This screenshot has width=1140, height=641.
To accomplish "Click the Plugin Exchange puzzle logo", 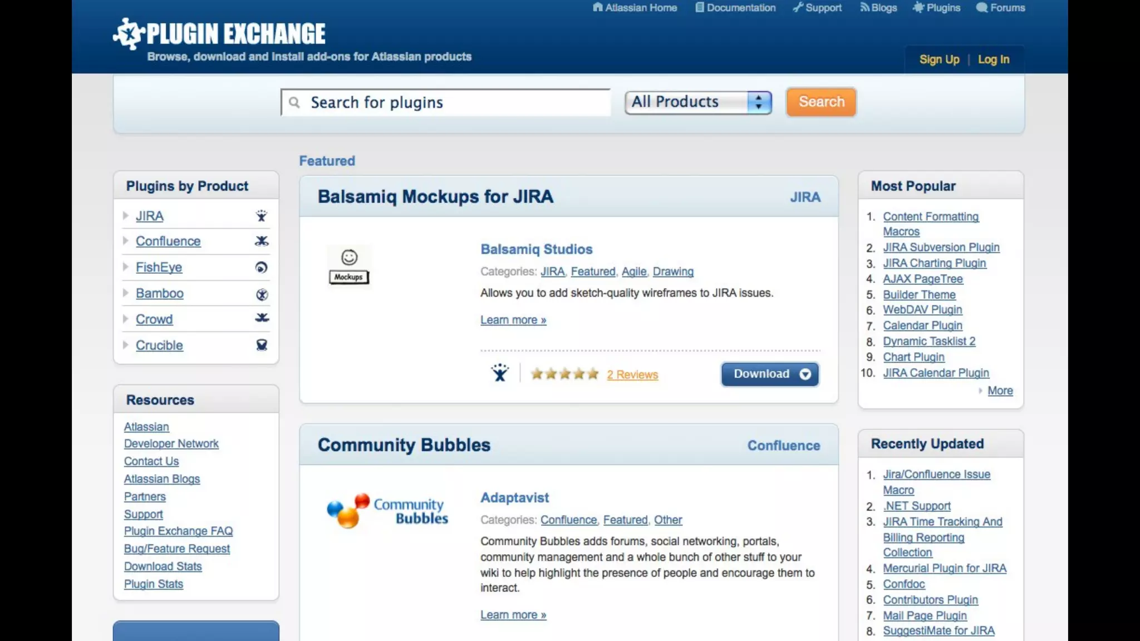I will pos(129,33).
